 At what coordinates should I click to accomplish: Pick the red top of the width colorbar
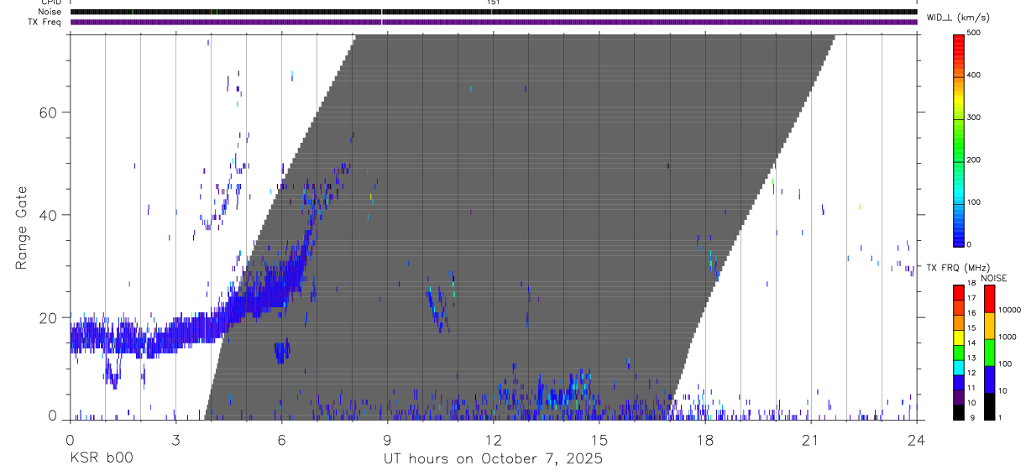[959, 46]
